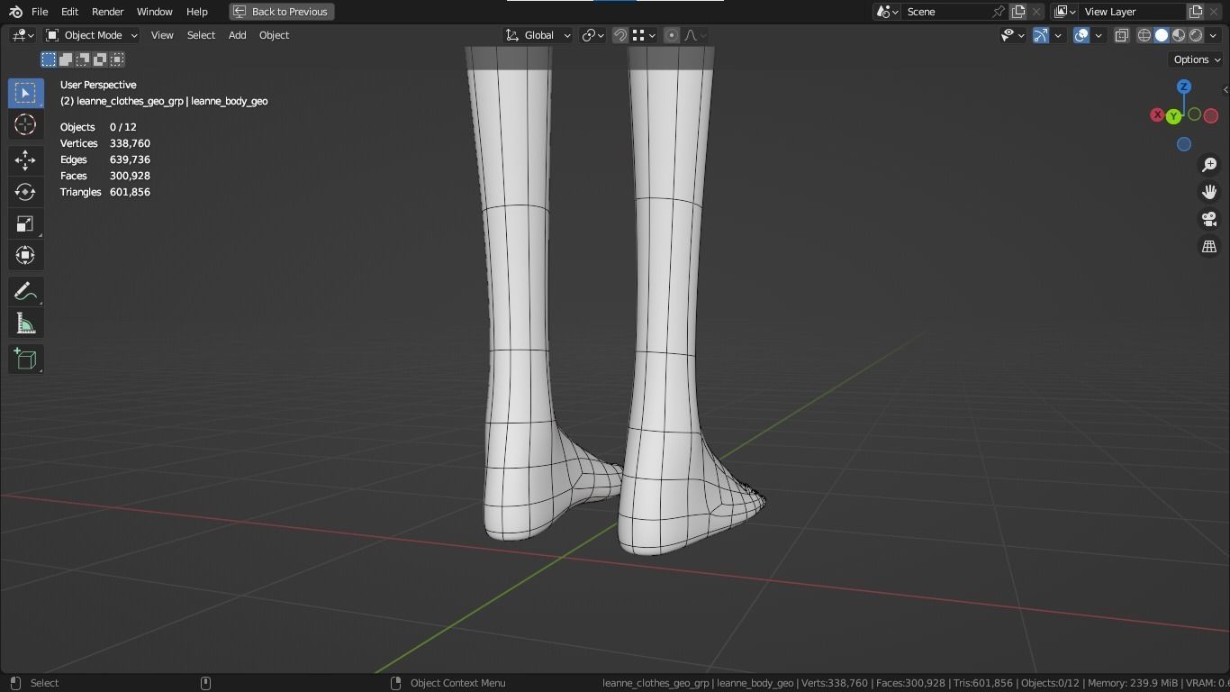Open the viewport View menu
The height and width of the screenshot is (692, 1230).
click(162, 35)
